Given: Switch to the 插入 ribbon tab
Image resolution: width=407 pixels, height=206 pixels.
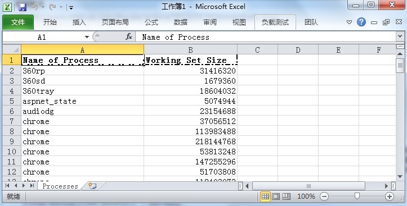Looking at the screenshot, I should tap(79, 22).
